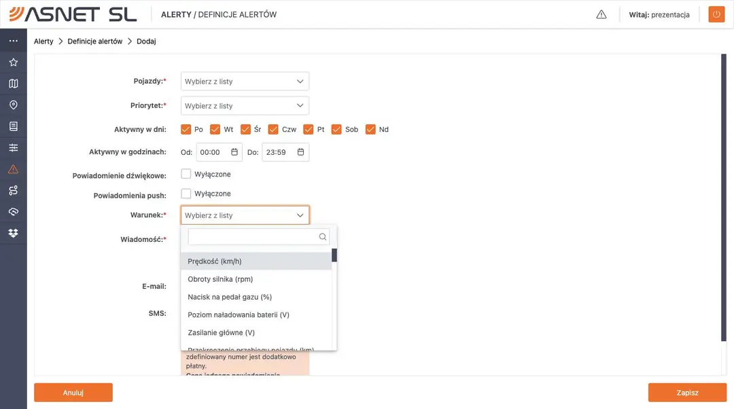Click the warning triangle in the header

coord(601,14)
